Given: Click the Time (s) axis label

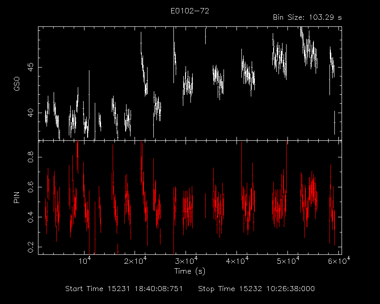Looking at the screenshot, I should [190, 271].
